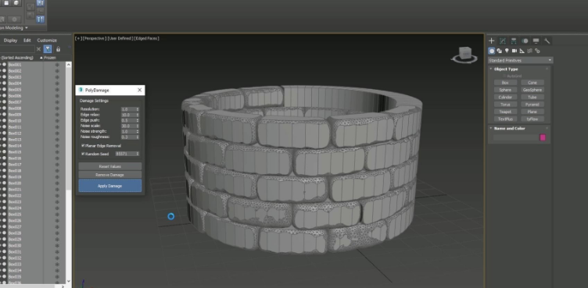Select the Cameras category icon
Viewport: 588px width, 288px height.
click(x=514, y=51)
